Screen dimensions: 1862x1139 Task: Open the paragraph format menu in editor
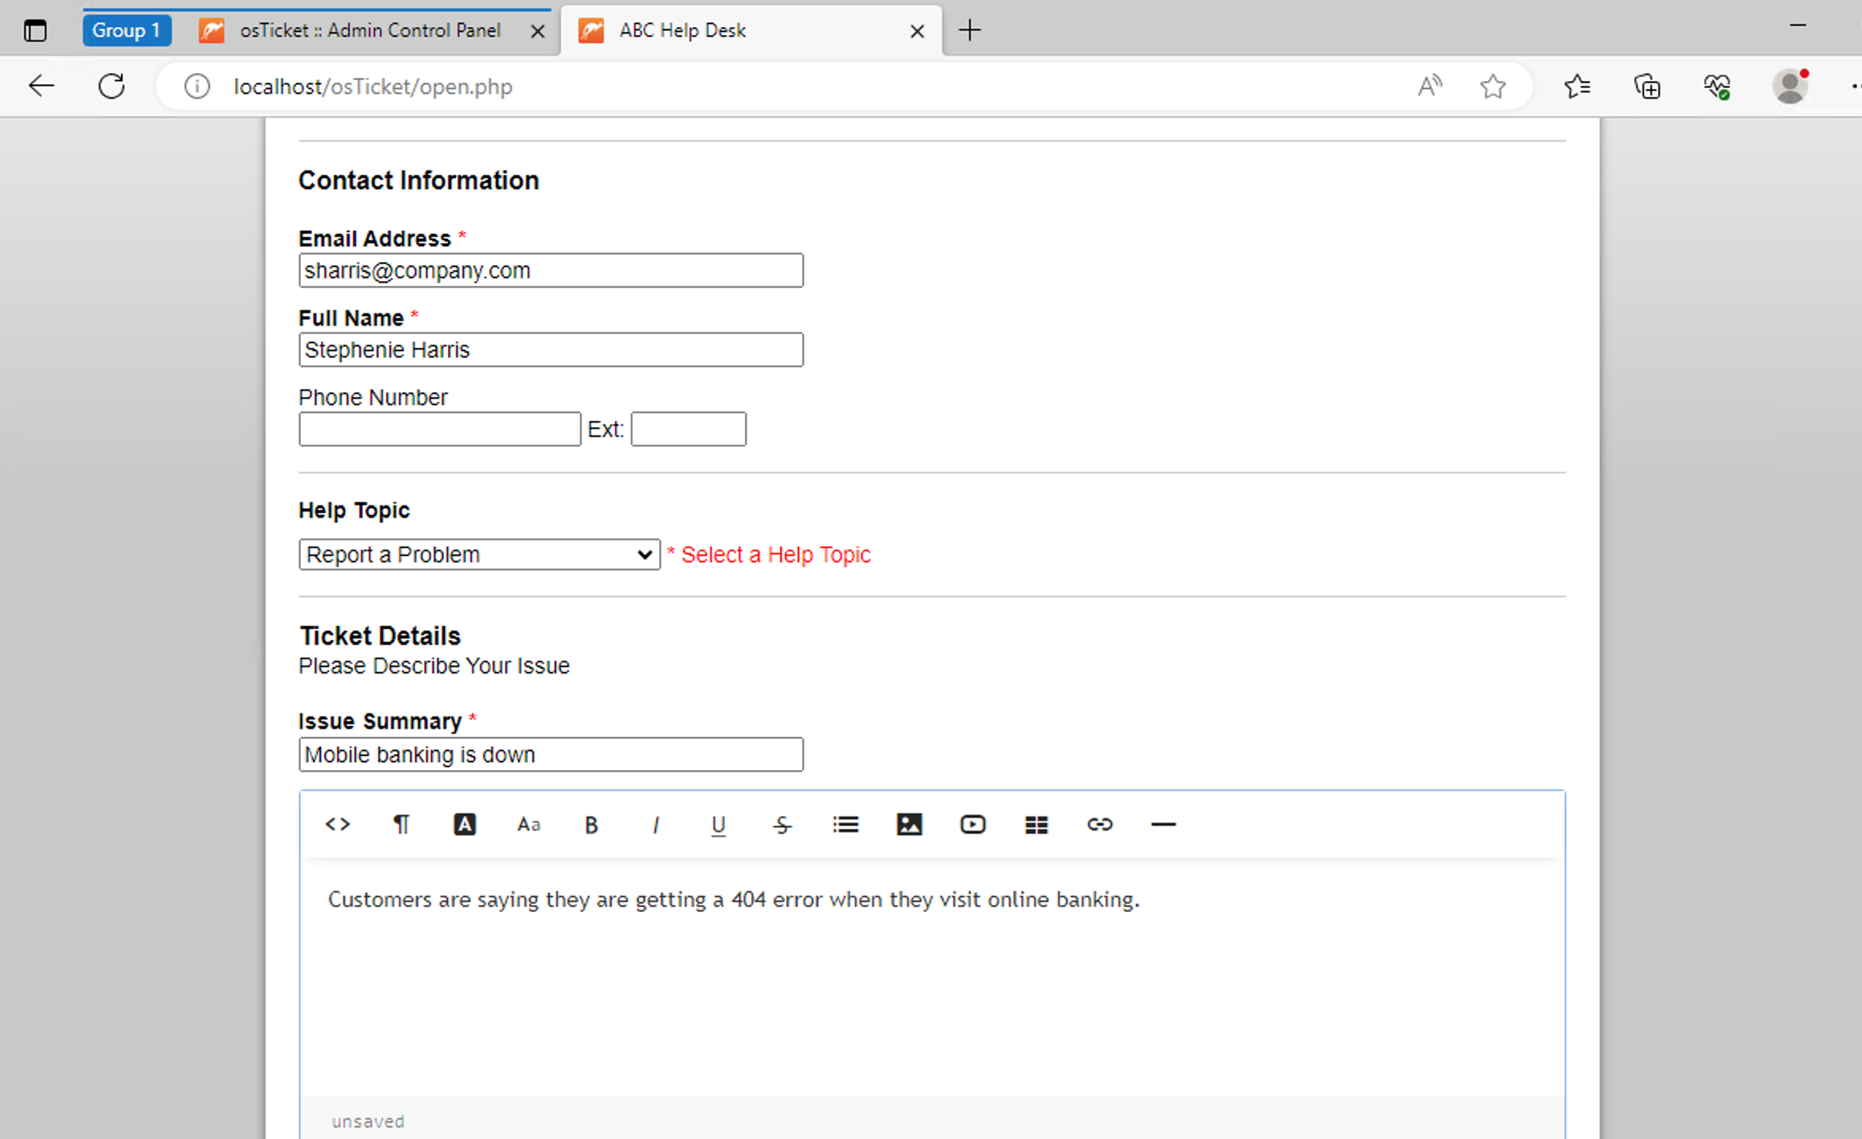click(401, 824)
